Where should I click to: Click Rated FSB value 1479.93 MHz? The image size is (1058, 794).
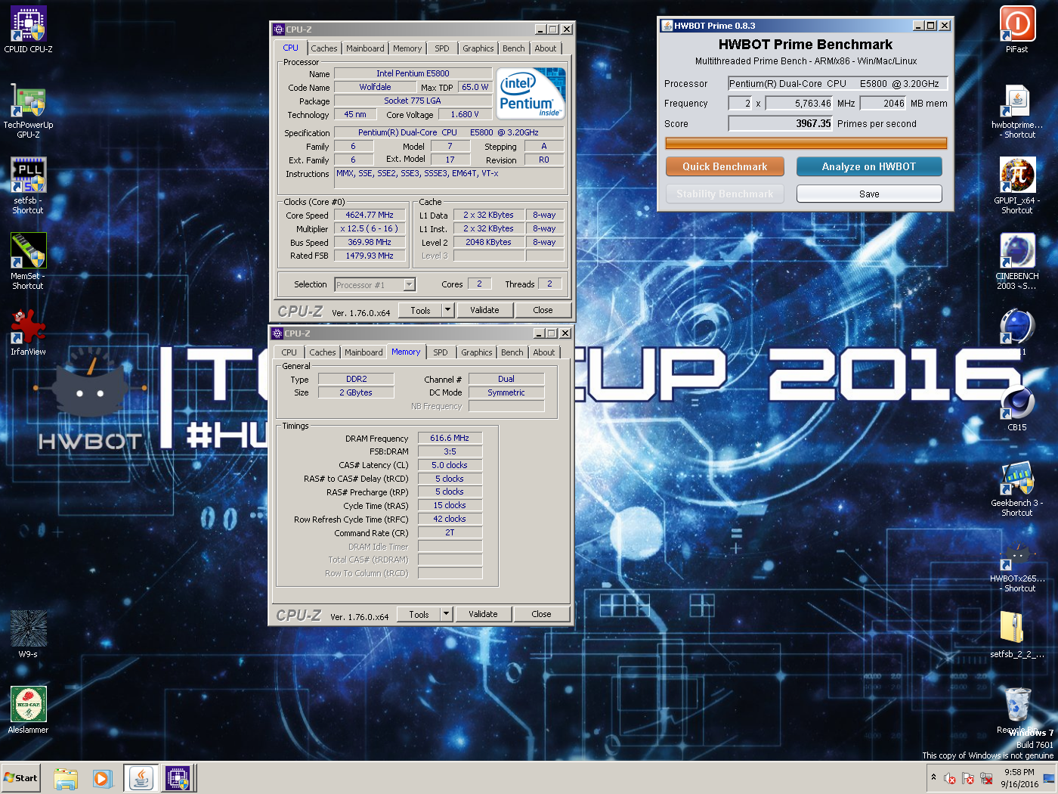(370, 256)
